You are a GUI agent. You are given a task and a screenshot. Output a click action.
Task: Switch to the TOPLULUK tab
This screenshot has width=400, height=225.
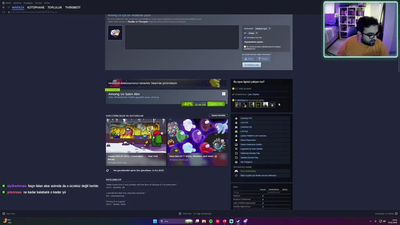[x=55, y=7]
